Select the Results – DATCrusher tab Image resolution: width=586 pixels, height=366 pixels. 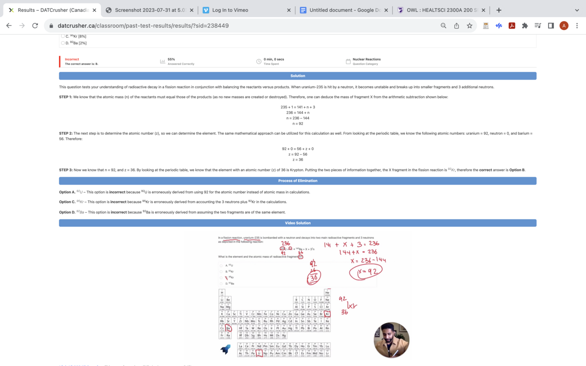pos(53,10)
